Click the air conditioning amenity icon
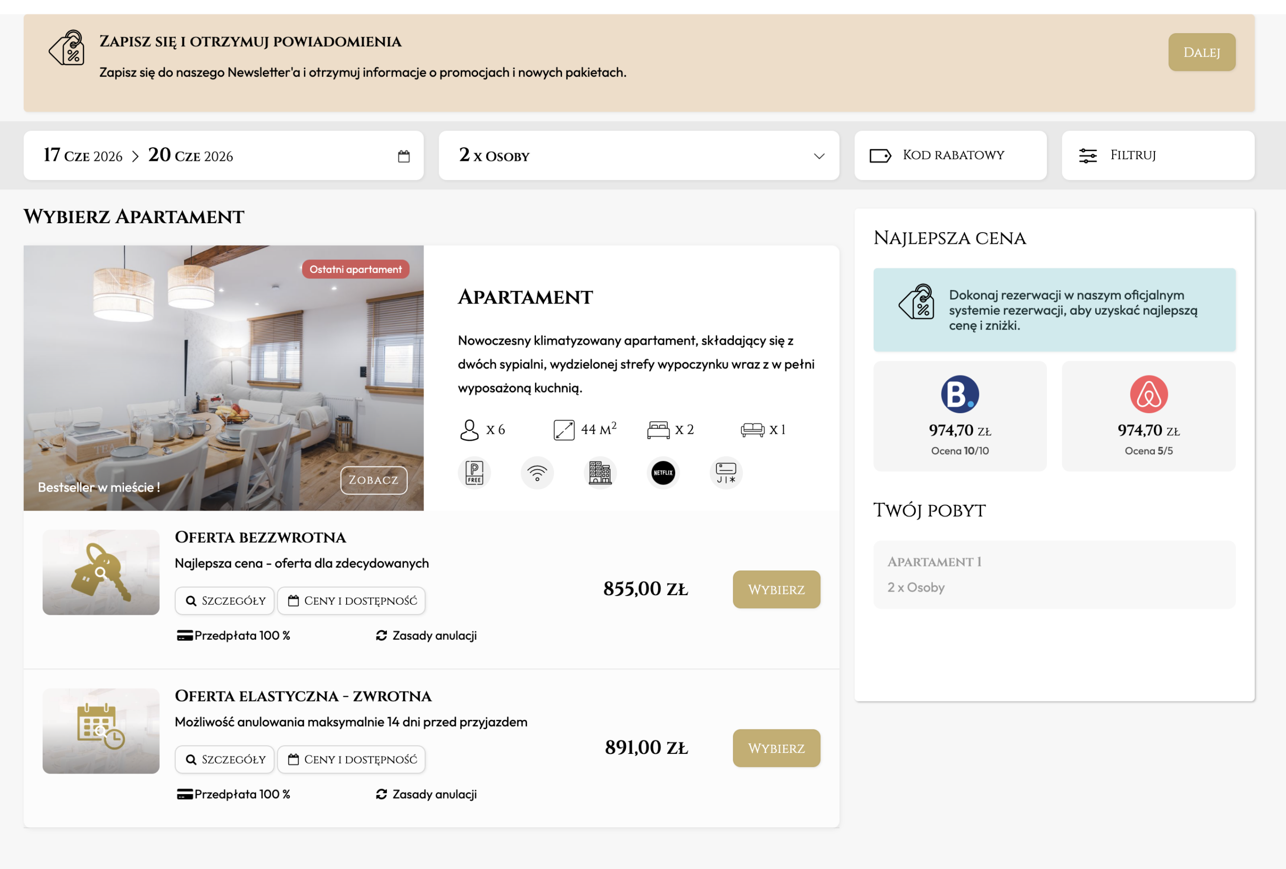The width and height of the screenshot is (1286, 869). coord(725,472)
